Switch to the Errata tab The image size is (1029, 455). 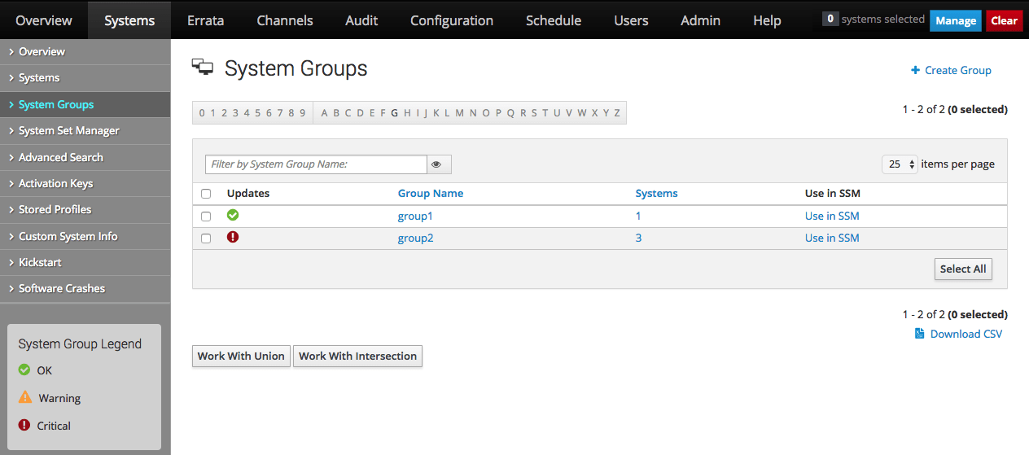click(205, 20)
